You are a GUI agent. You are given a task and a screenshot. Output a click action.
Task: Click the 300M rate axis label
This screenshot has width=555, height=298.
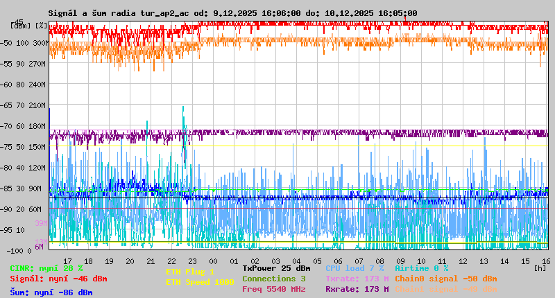40,43
